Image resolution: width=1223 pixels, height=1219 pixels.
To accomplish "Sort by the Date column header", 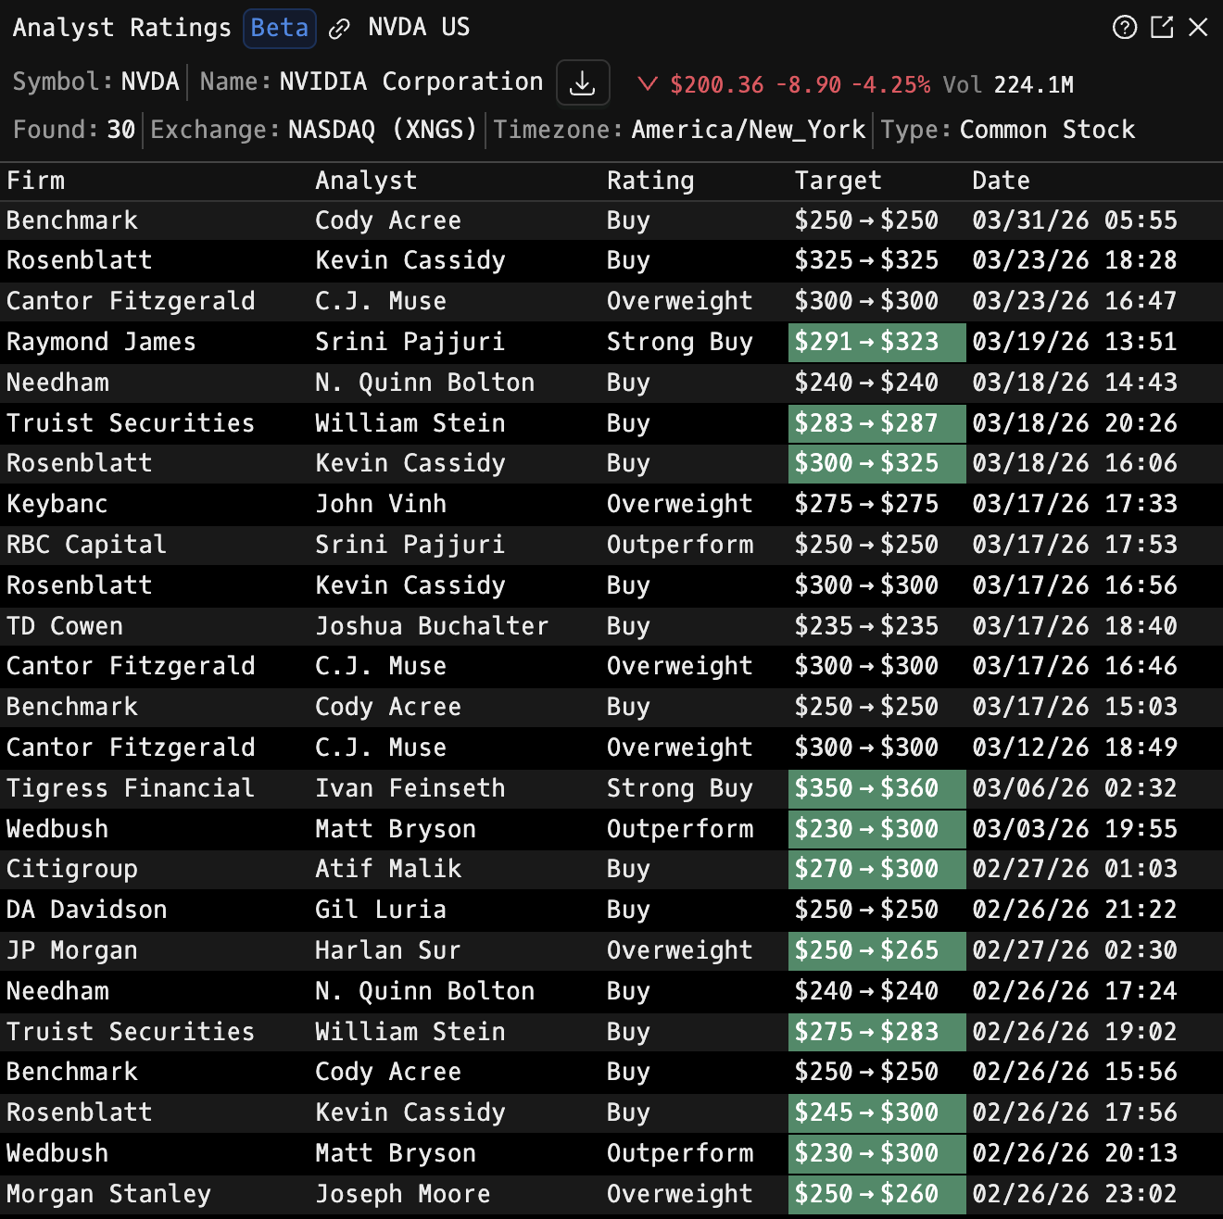I will pos(1002,181).
